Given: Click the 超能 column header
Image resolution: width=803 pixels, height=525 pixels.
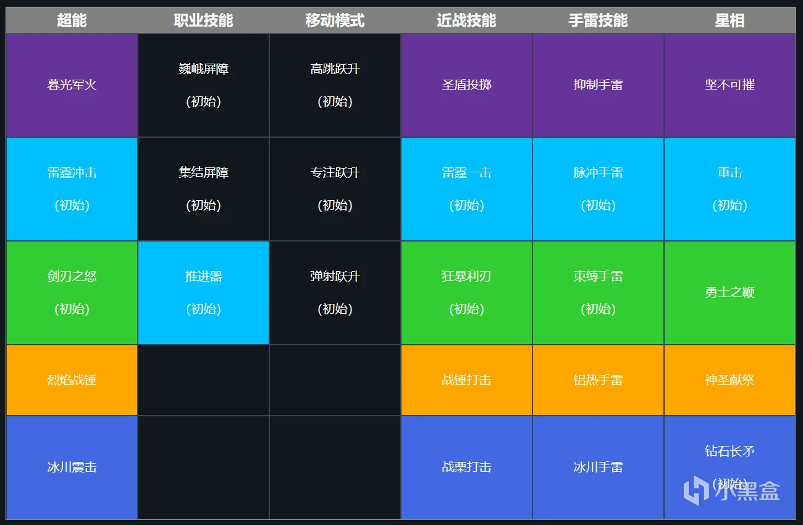Looking at the screenshot, I should point(72,20).
